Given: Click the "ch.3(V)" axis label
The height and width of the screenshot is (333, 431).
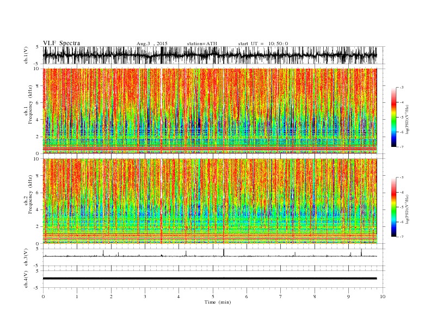Looking at the screenshot, I should pyautogui.click(x=26, y=257).
